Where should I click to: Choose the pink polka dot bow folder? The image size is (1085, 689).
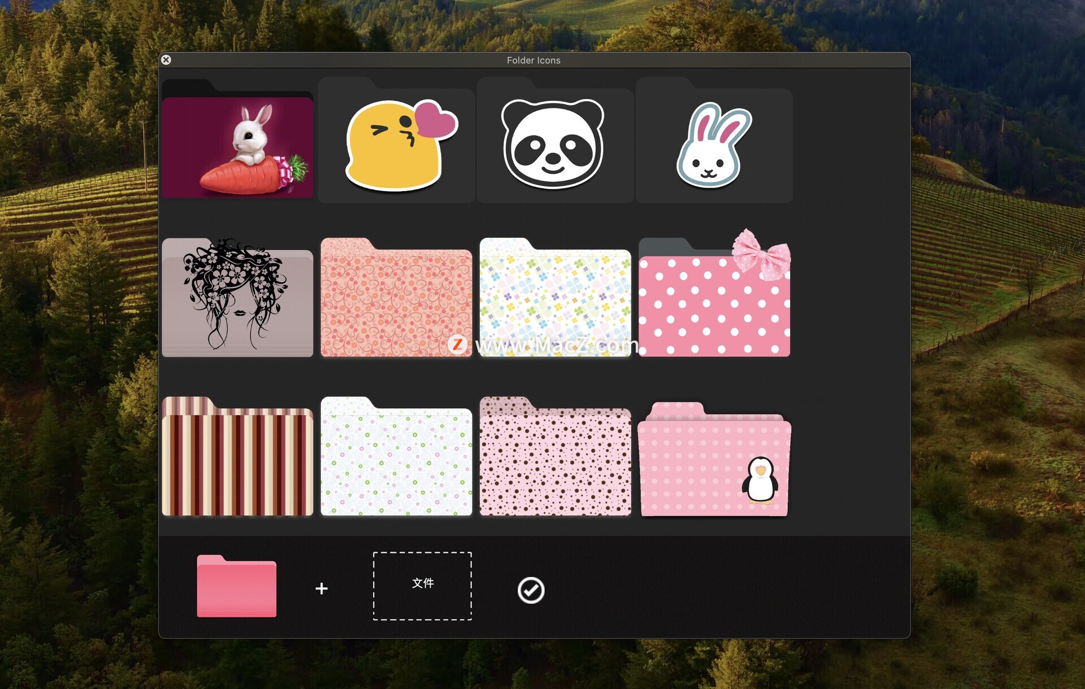[714, 294]
